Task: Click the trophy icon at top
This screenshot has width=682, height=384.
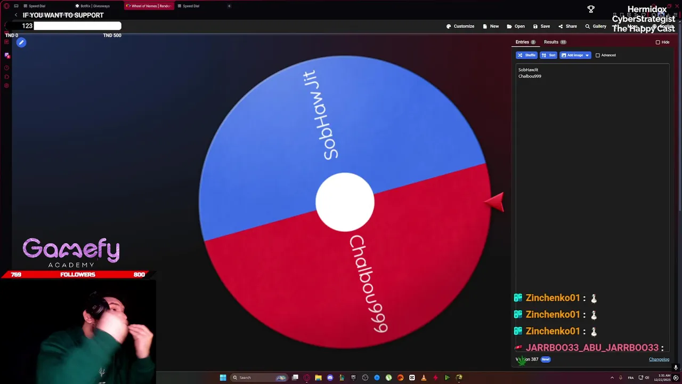Action: 591,9
